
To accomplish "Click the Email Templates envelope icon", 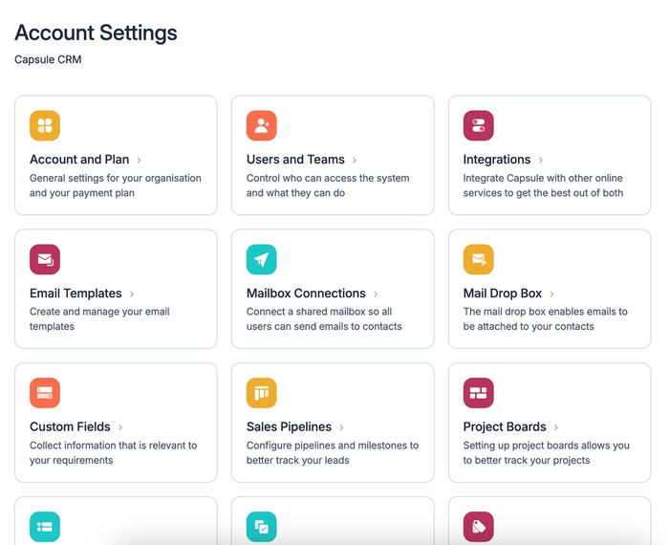I will [45, 259].
